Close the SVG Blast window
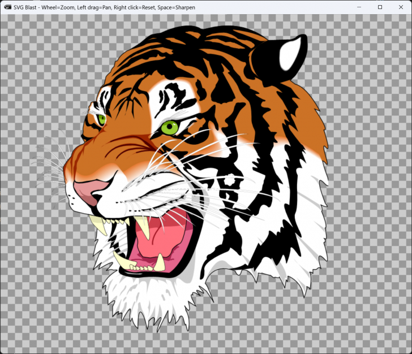Viewport: 412px width, 354px height. [x=401, y=7]
